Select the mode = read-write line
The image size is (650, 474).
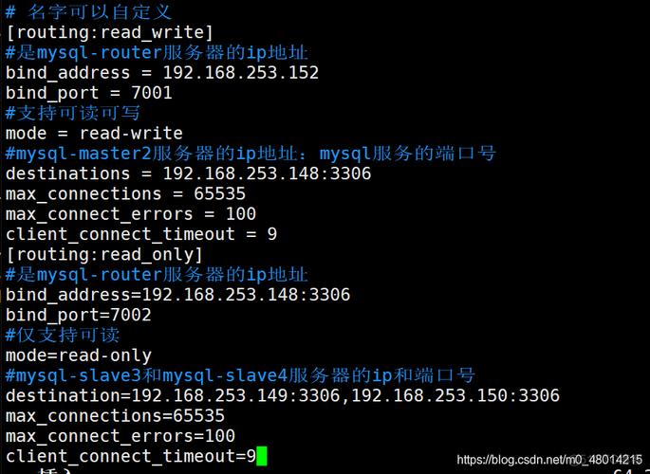point(94,134)
